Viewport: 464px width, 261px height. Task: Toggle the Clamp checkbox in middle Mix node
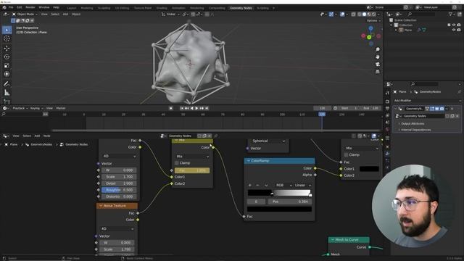click(x=177, y=163)
